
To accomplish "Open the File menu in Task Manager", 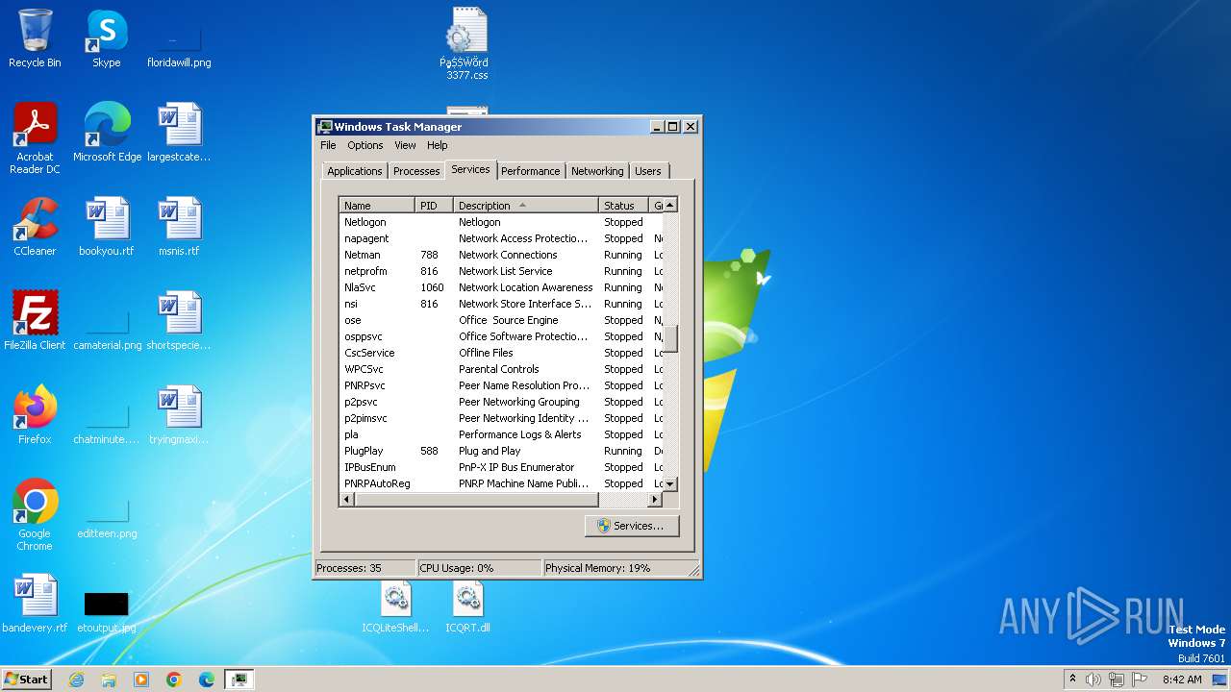I will (328, 145).
